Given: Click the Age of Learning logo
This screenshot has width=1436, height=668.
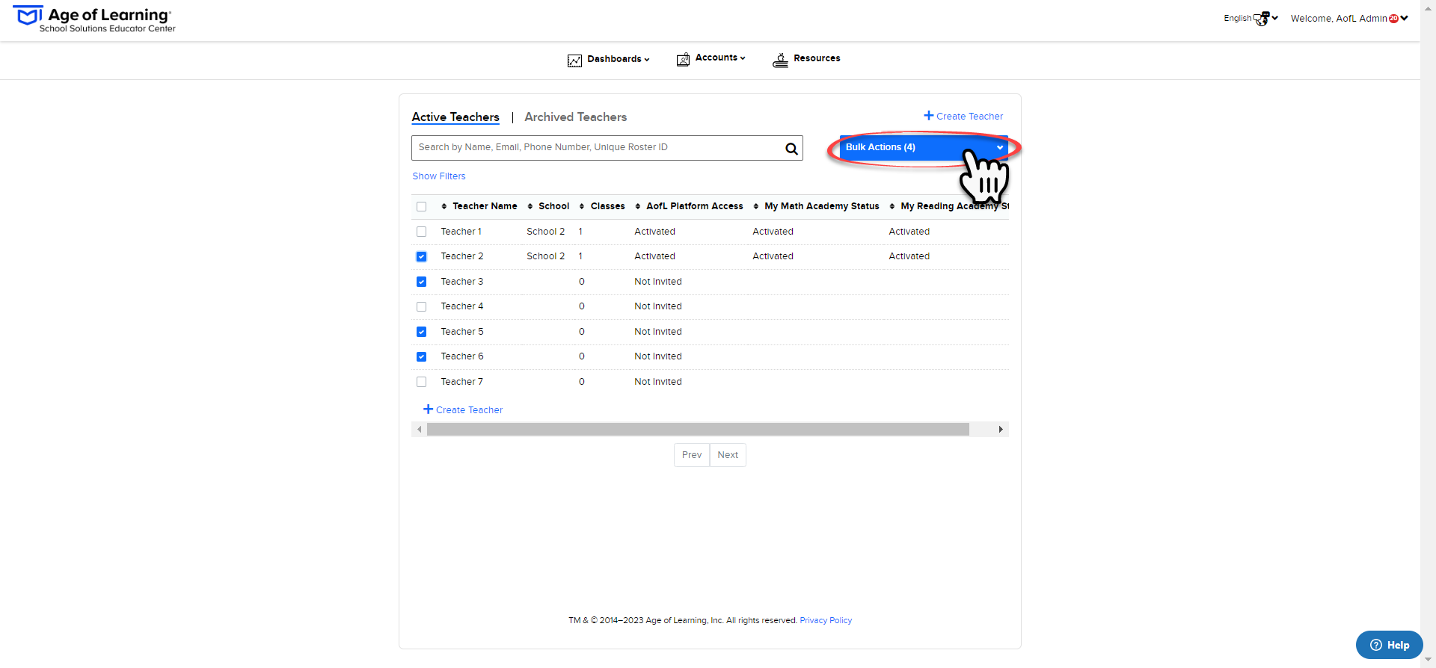Looking at the screenshot, I should (x=94, y=19).
